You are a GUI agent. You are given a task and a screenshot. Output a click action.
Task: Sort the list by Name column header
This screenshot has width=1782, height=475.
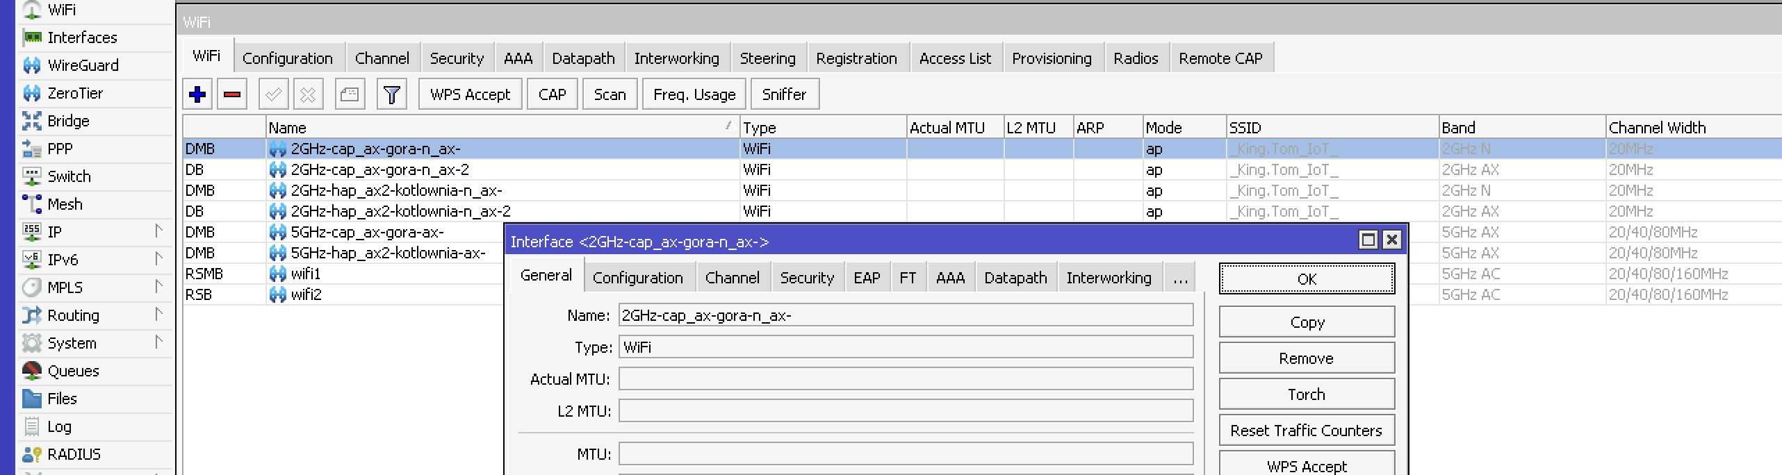500,128
